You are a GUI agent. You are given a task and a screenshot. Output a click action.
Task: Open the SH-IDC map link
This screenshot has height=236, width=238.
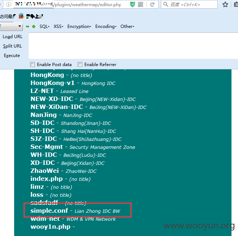(42, 131)
